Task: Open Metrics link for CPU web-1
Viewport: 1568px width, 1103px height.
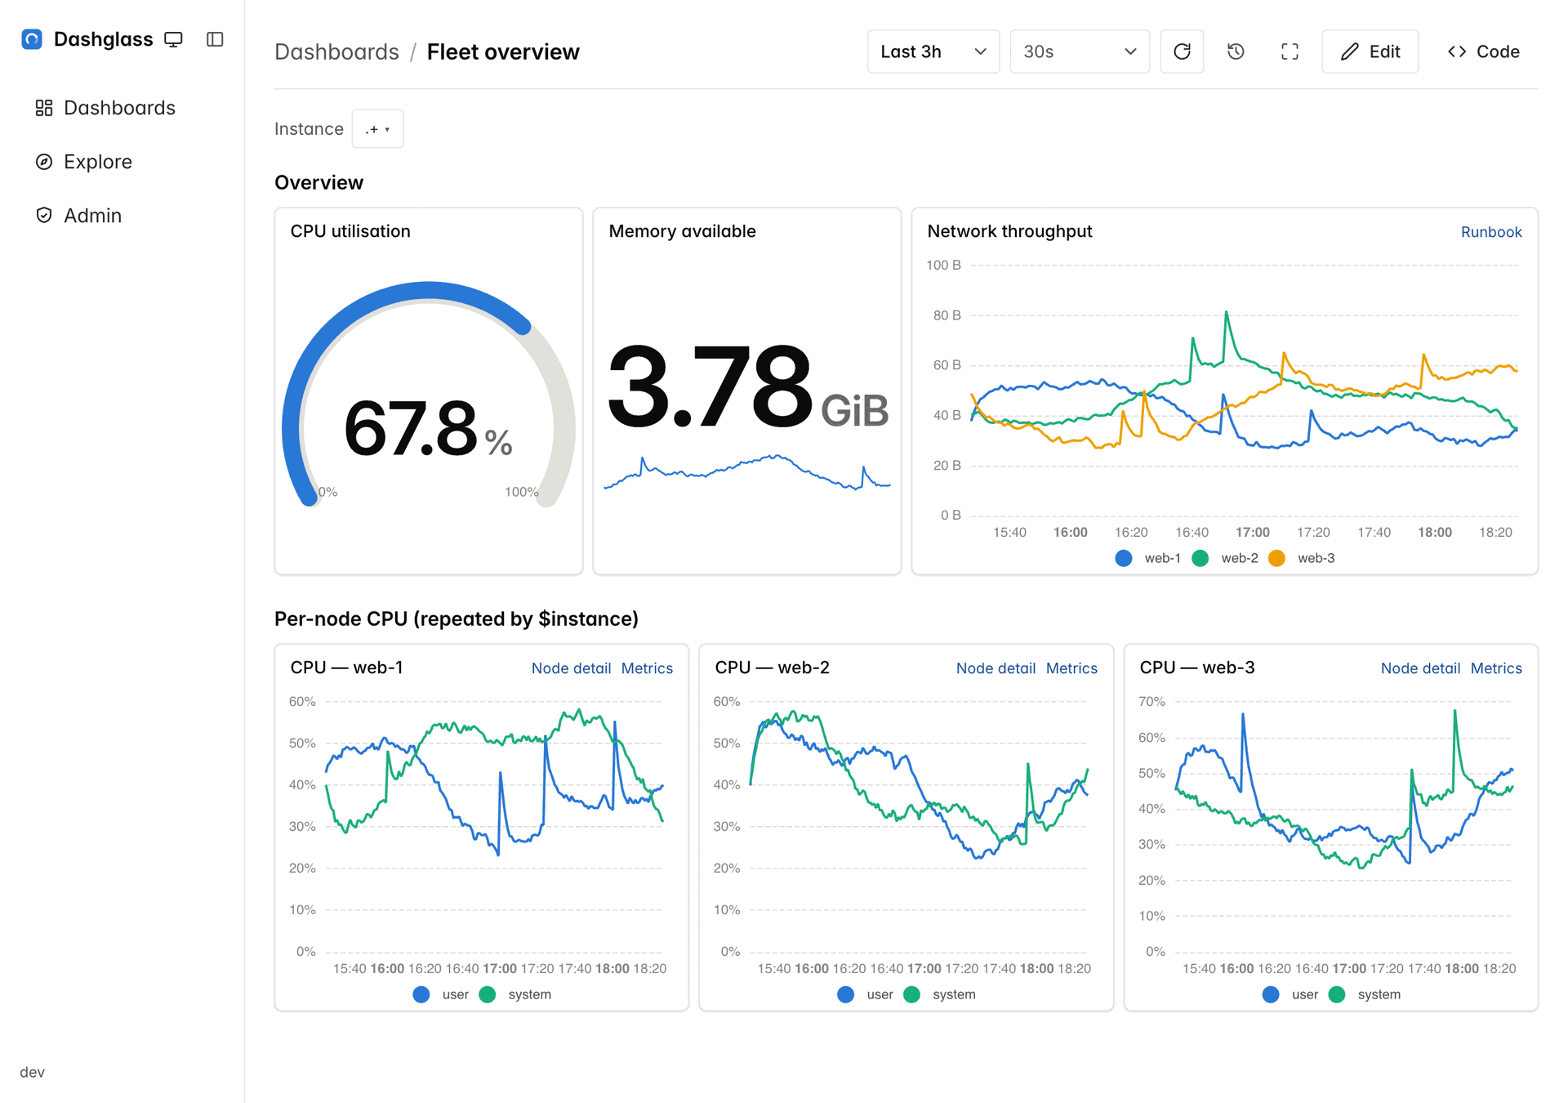Action: pyautogui.click(x=647, y=668)
